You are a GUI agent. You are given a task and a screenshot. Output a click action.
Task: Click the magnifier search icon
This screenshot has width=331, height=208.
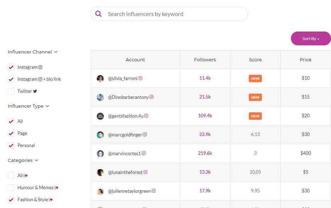(99, 14)
